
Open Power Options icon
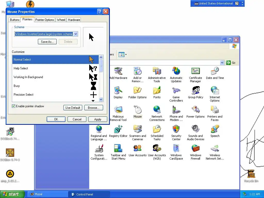tap(195, 110)
